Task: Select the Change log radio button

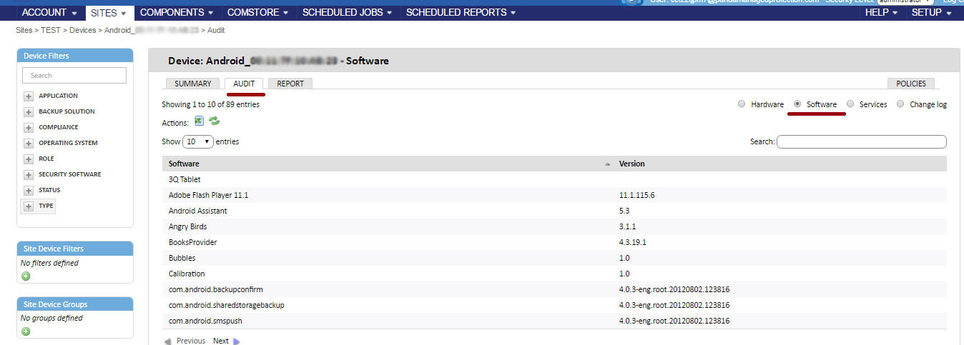Action: pos(900,104)
